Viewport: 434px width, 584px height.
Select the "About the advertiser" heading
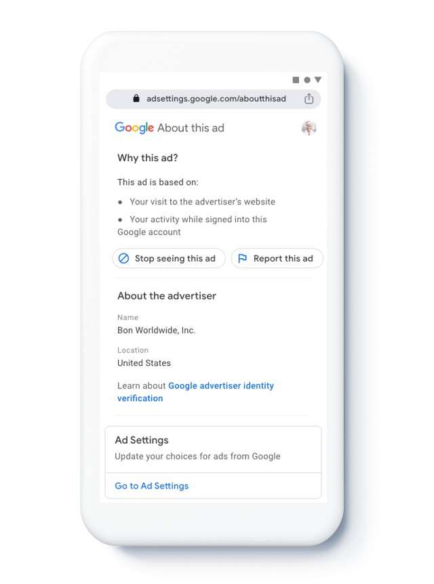167,296
